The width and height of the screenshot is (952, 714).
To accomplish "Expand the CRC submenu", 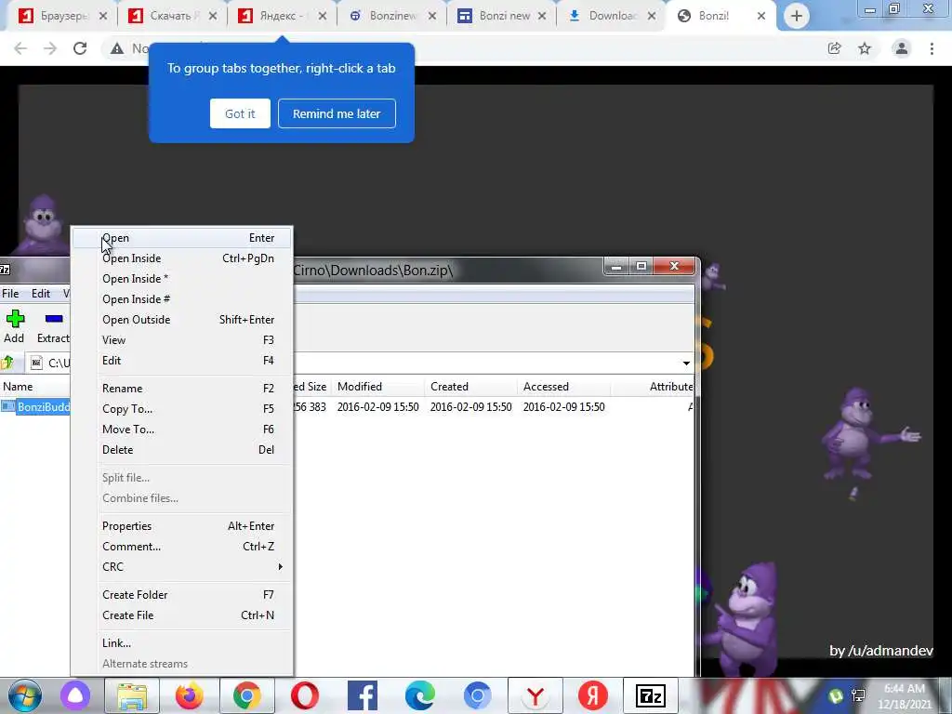I will tap(182, 567).
